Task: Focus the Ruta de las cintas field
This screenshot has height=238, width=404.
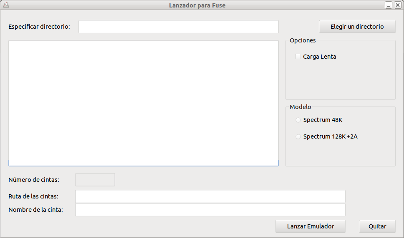Action: coord(210,196)
